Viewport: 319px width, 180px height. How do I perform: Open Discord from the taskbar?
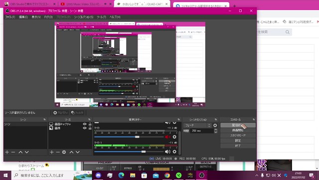point(98,175)
